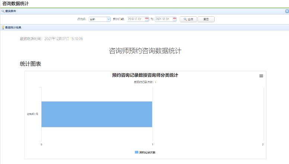Viewport: 289px width, 164px height.
Task: Click the magnifier icon beside 查询条件
Action: (3, 11)
